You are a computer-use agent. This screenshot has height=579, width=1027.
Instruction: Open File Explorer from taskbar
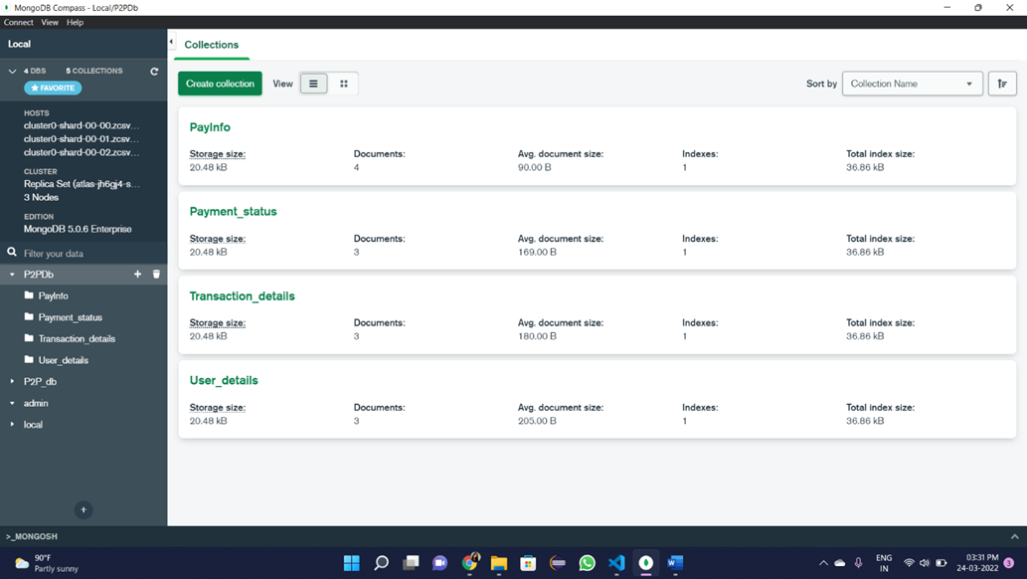coord(499,563)
